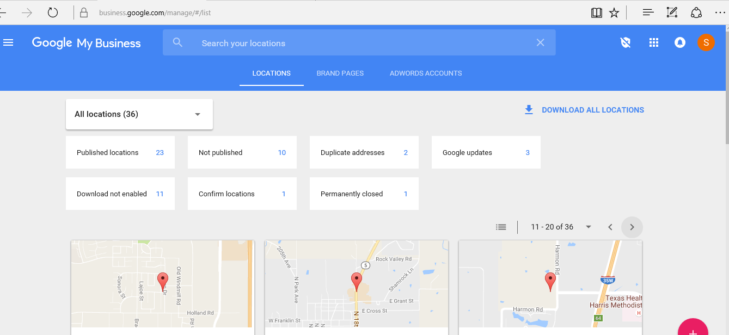Click the download arrow icon

[x=529, y=110]
